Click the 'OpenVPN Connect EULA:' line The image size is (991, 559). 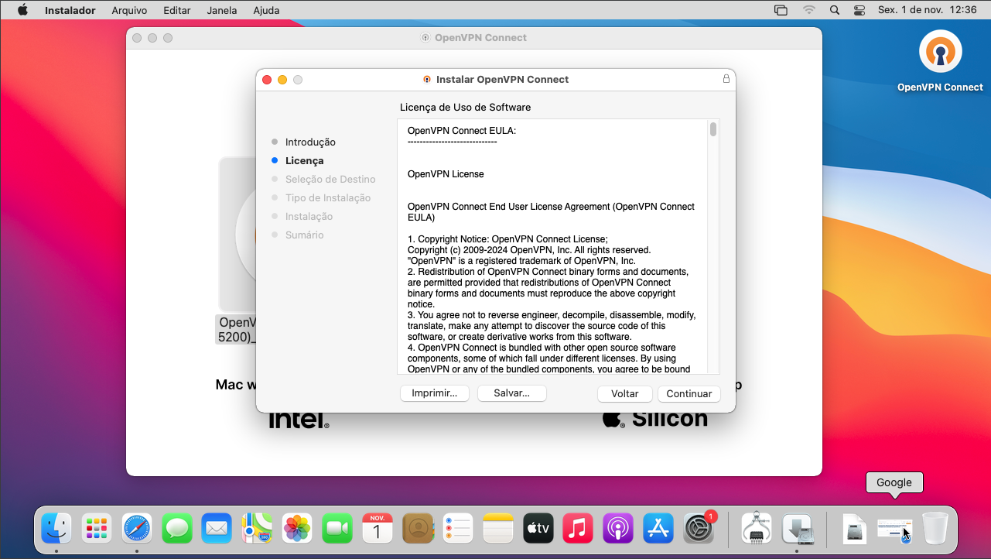462,131
